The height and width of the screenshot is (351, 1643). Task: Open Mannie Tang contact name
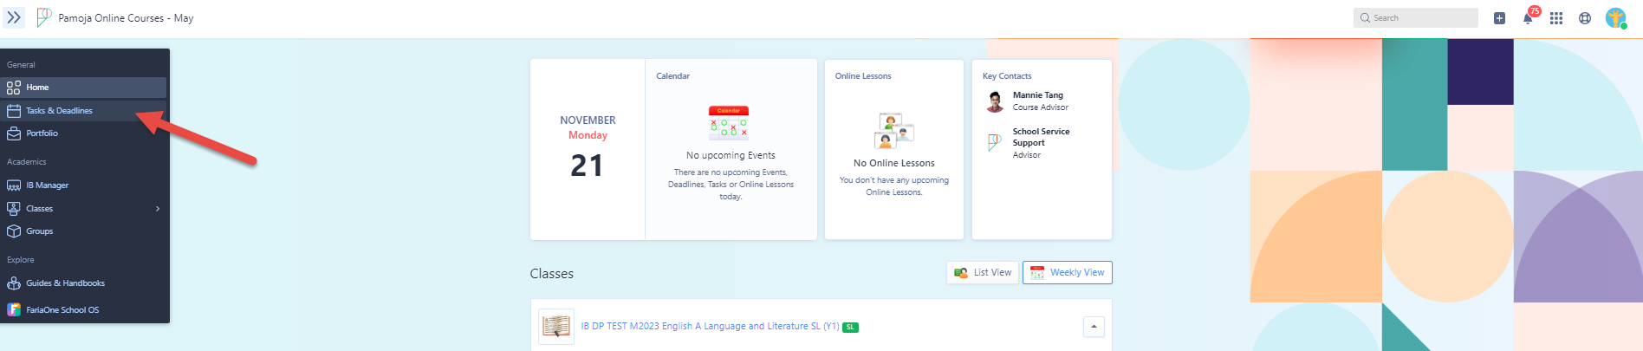[1038, 95]
